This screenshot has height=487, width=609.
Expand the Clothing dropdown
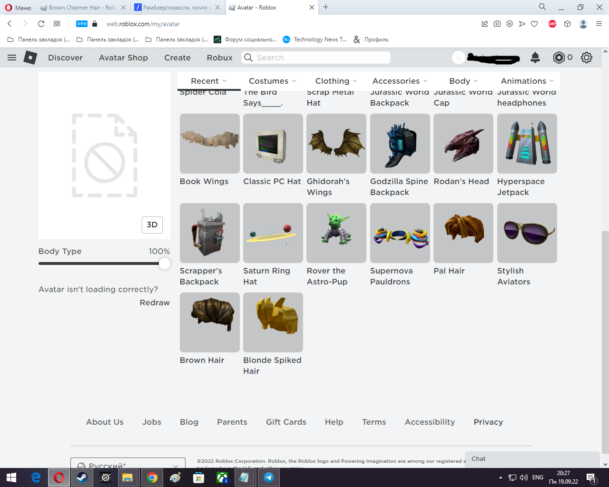pyautogui.click(x=336, y=81)
